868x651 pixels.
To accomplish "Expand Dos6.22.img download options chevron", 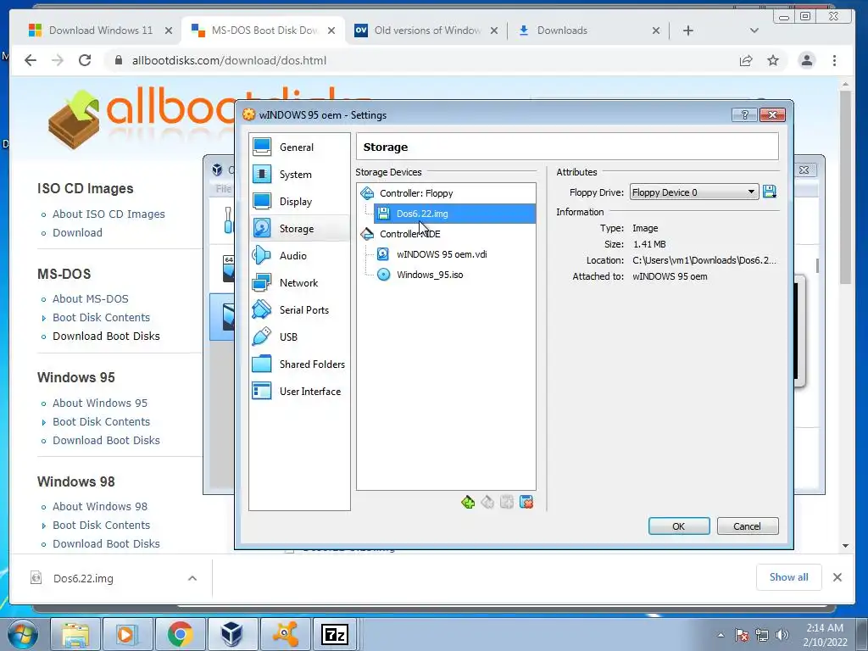I will point(192,578).
